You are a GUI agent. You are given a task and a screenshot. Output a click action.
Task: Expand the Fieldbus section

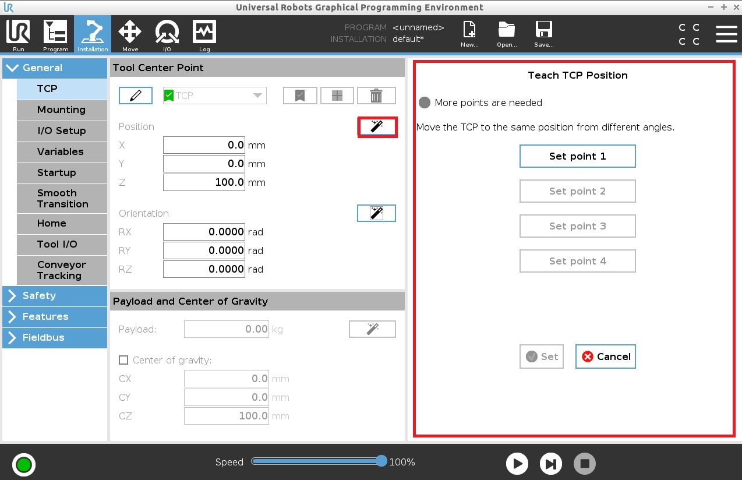55,337
